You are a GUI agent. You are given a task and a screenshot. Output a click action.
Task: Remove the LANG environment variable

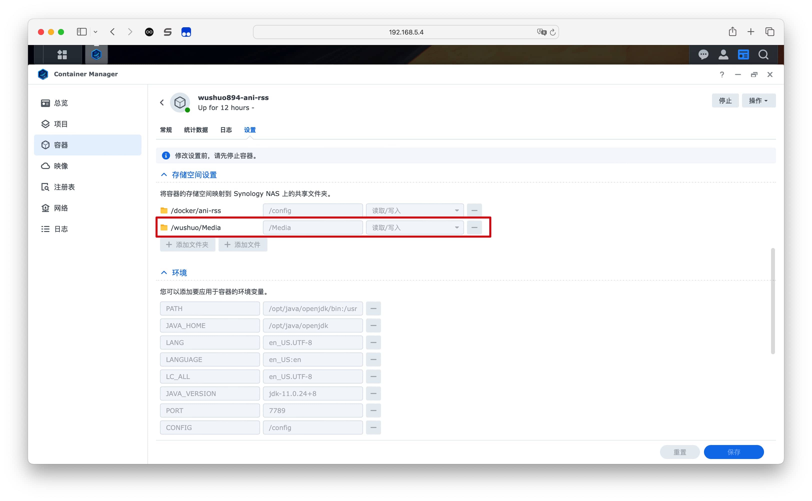(373, 342)
